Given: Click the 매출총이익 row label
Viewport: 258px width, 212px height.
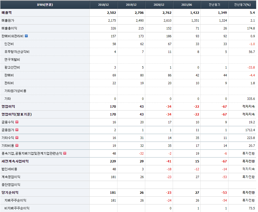Looking at the screenshot, I should (x=9, y=28).
